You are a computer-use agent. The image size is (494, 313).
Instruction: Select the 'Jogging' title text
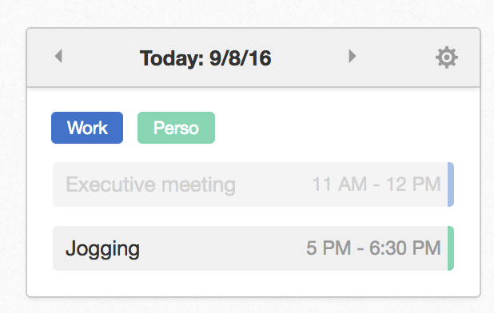102,249
